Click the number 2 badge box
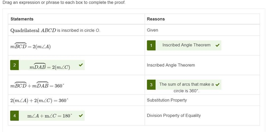Screen dimensions: 268x132 pyautogui.click(x=14, y=65)
